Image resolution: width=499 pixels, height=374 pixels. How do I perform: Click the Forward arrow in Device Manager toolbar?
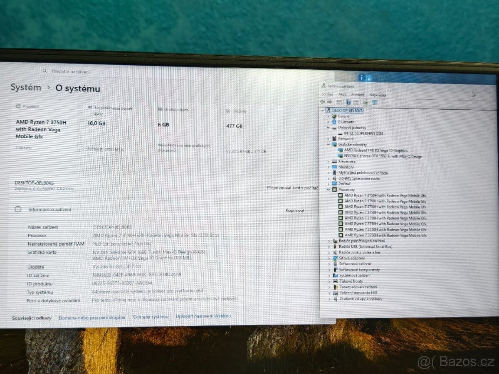(330, 102)
